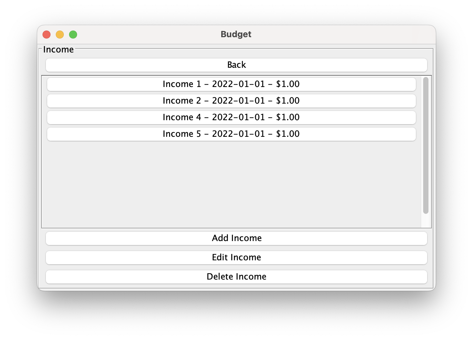Click the last entry in the income list
The image size is (473, 340).
coord(231,134)
